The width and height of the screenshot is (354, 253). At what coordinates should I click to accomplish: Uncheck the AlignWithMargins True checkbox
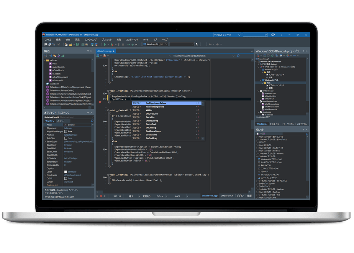point(66,132)
